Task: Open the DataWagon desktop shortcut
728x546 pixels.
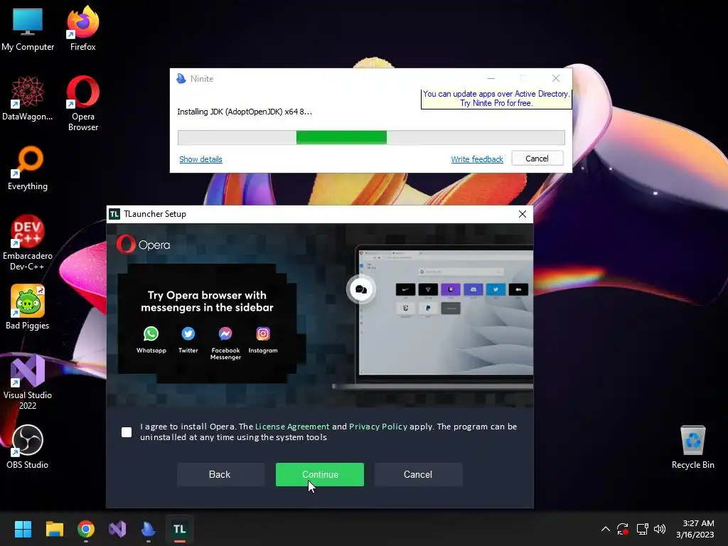Action: pos(28,98)
